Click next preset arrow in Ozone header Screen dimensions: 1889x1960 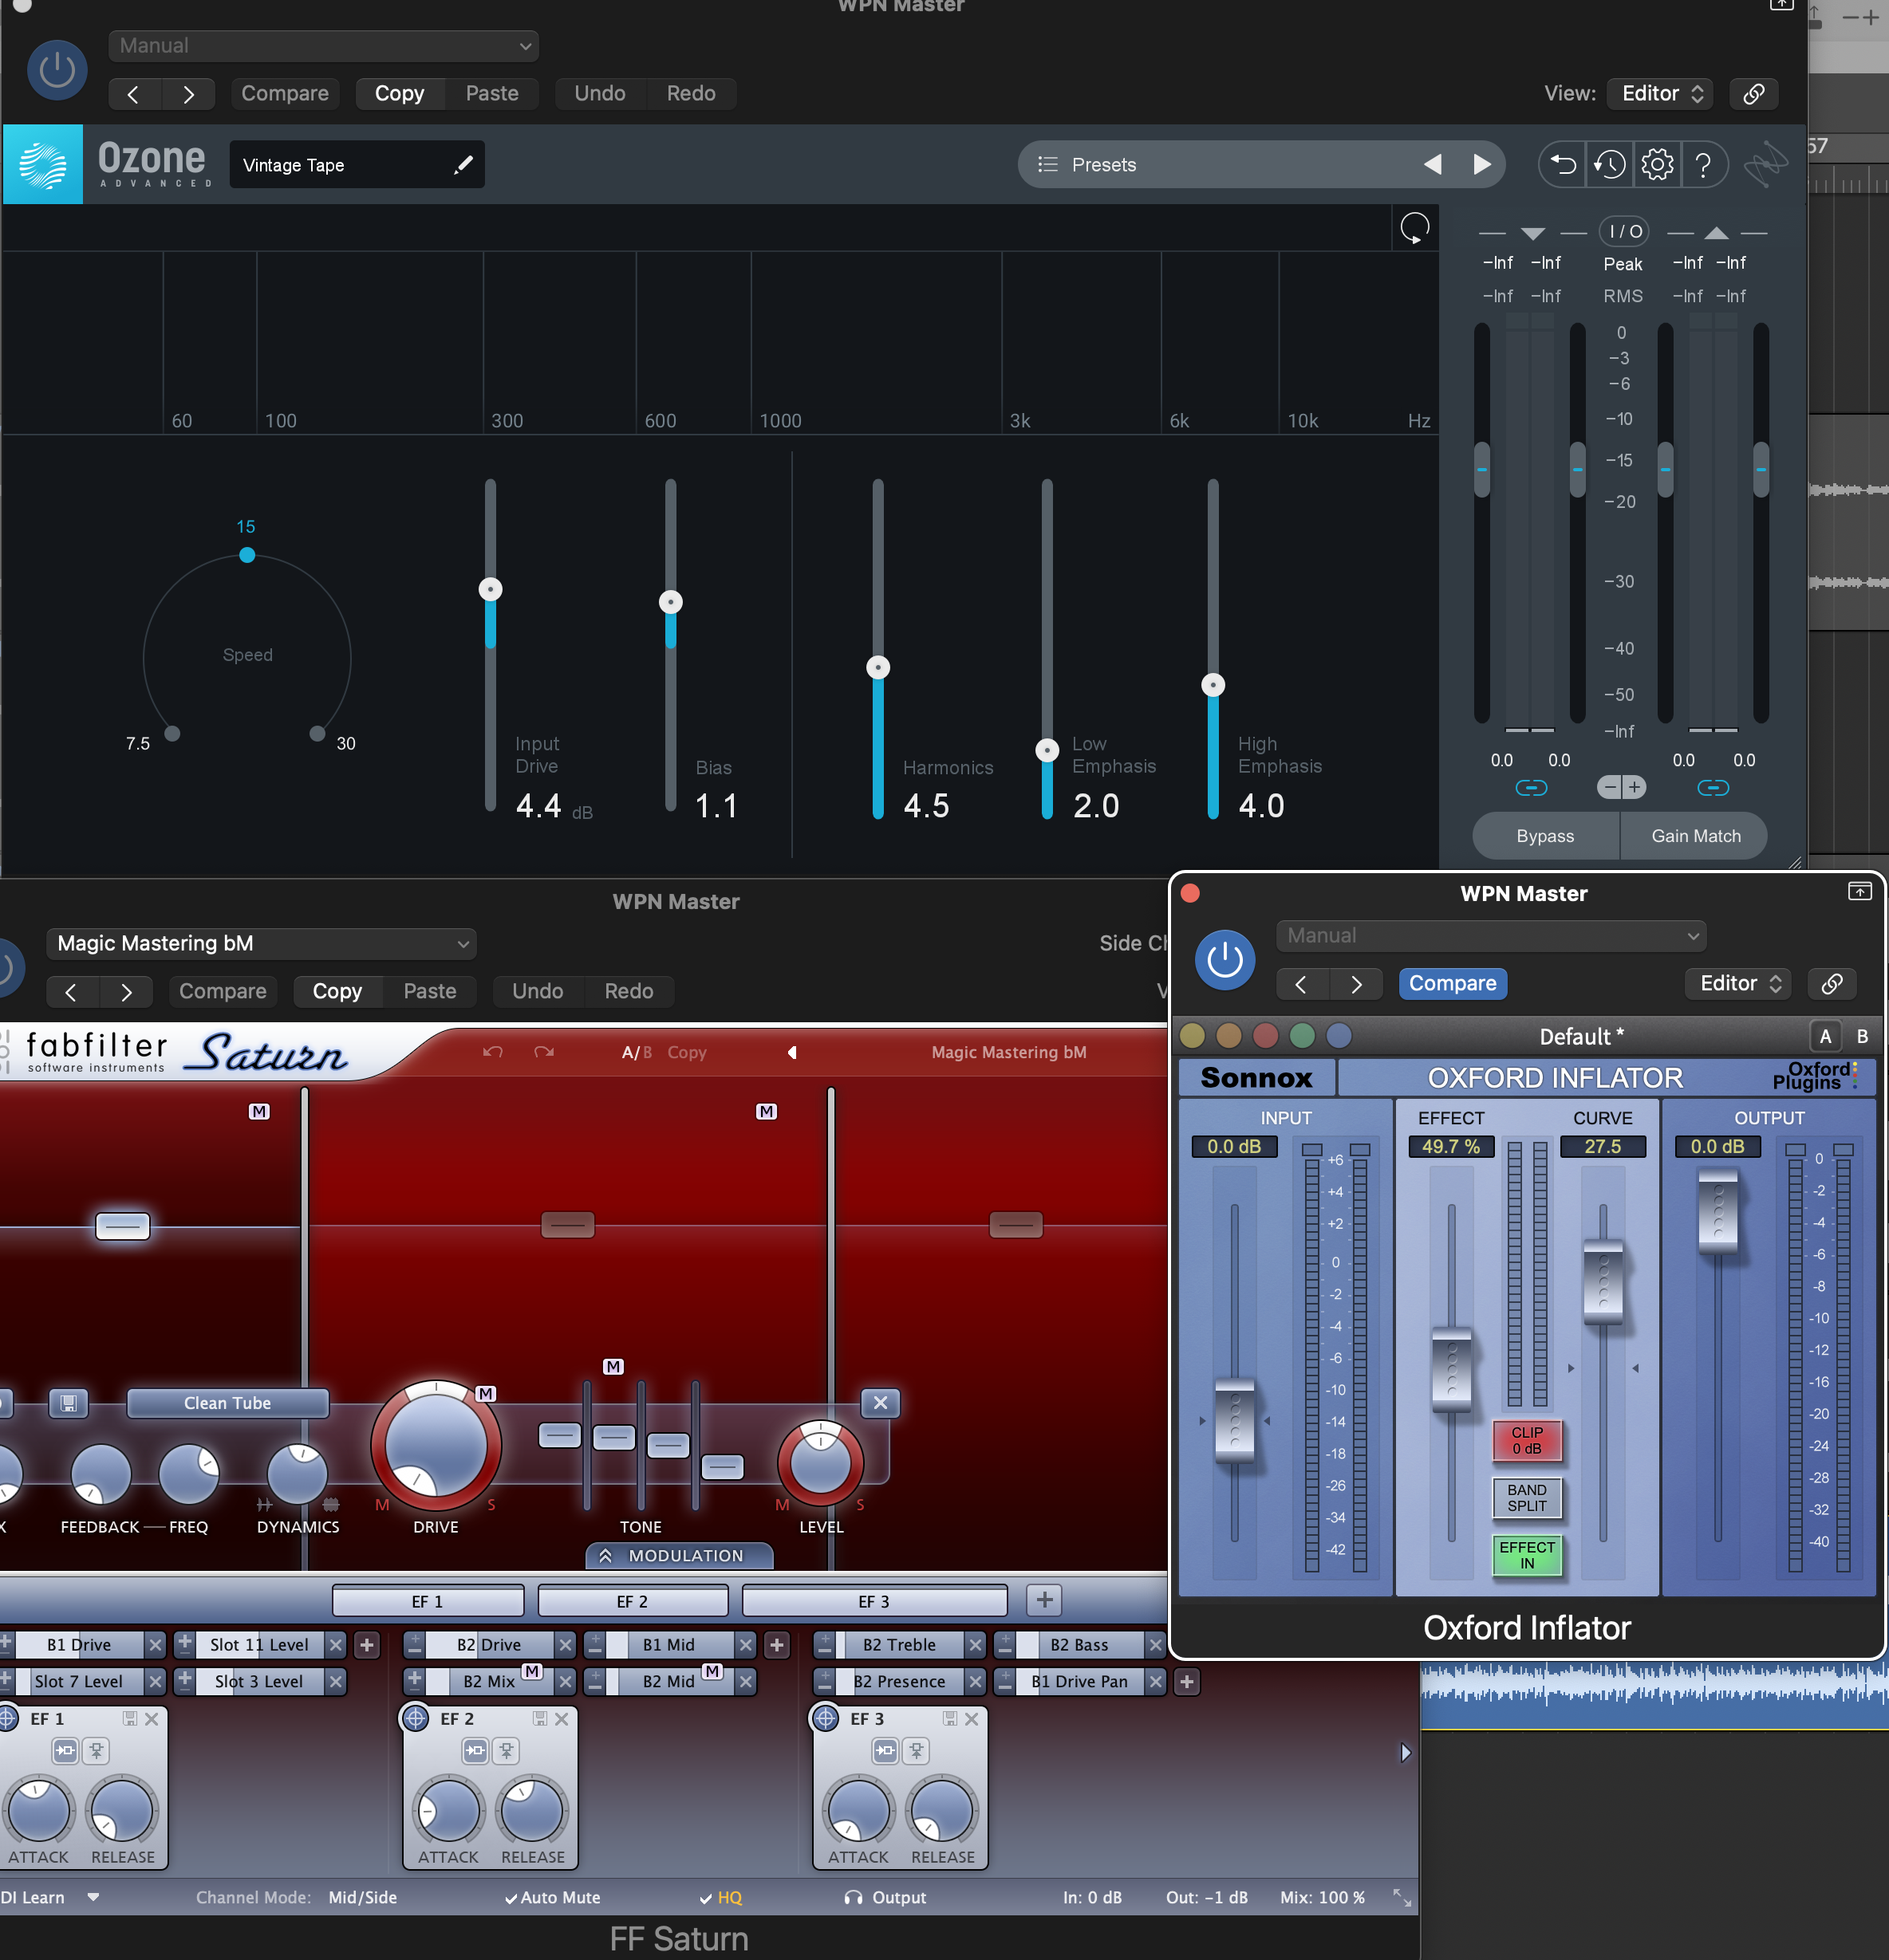pos(188,94)
